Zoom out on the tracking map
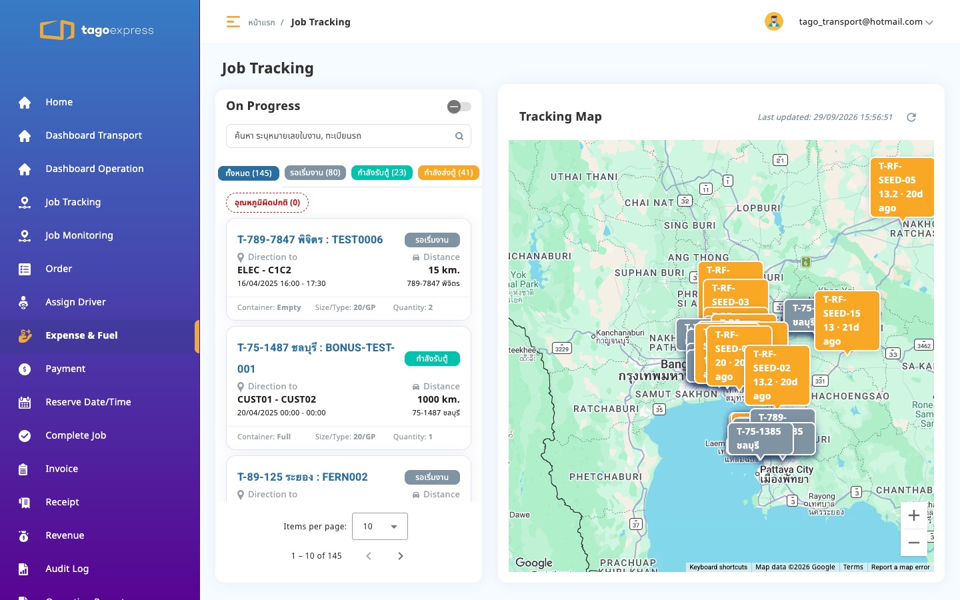Screen dimensions: 960x600 click(x=914, y=543)
